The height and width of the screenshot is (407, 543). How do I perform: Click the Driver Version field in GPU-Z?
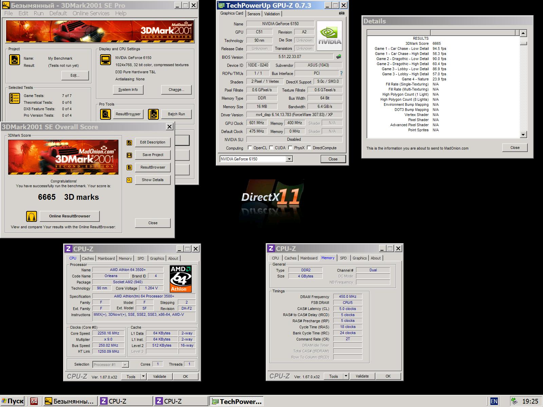click(x=294, y=115)
